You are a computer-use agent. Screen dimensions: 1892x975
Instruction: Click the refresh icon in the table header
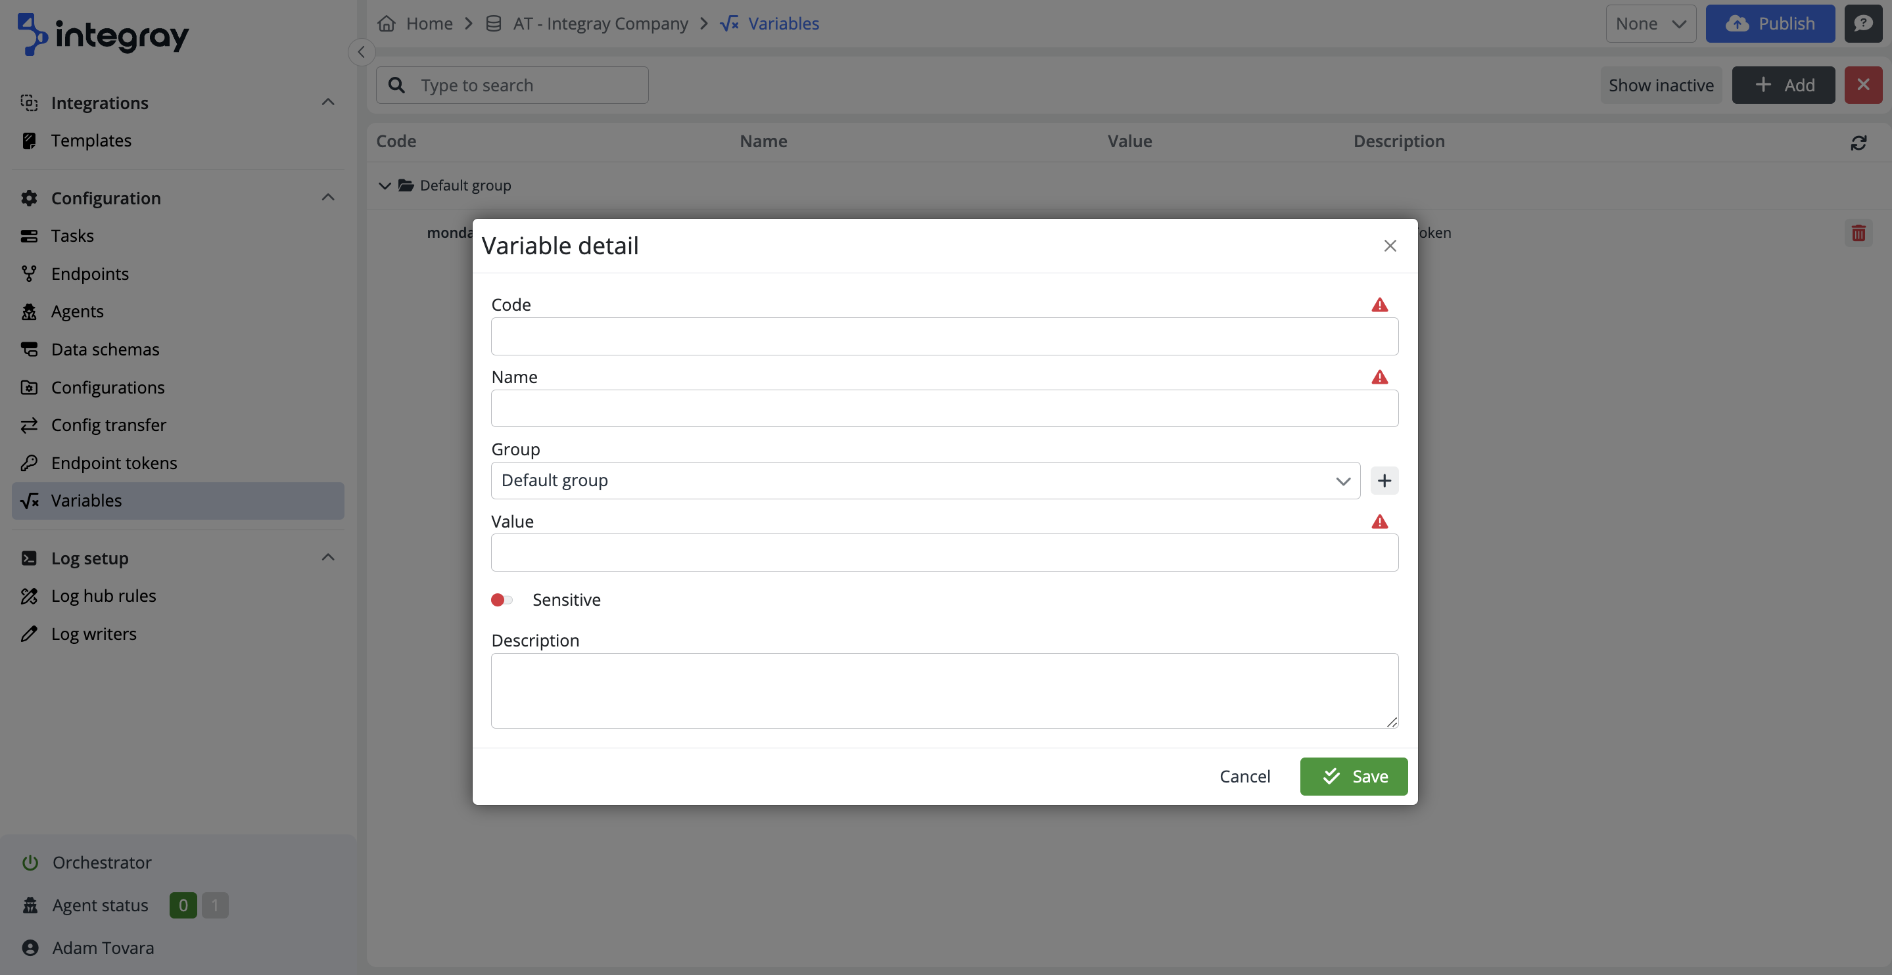(x=1858, y=143)
